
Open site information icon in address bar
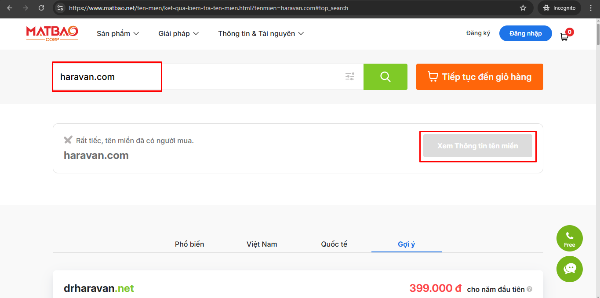(x=61, y=8)
